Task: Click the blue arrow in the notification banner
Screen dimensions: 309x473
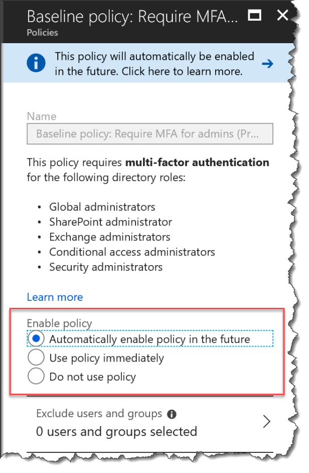Action: point(268,63)
